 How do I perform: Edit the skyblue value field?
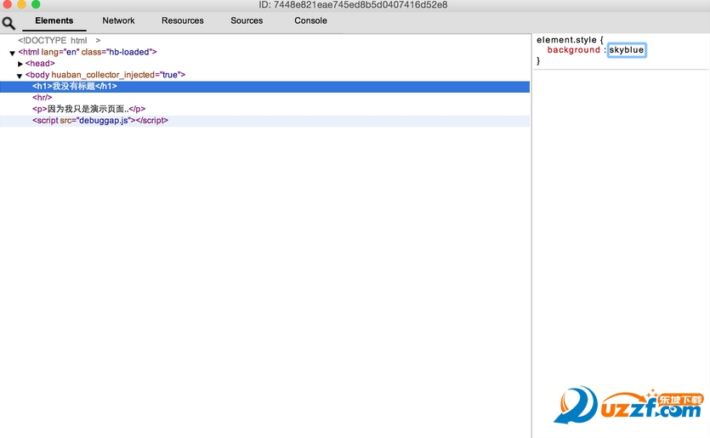(x=627, y=50)
